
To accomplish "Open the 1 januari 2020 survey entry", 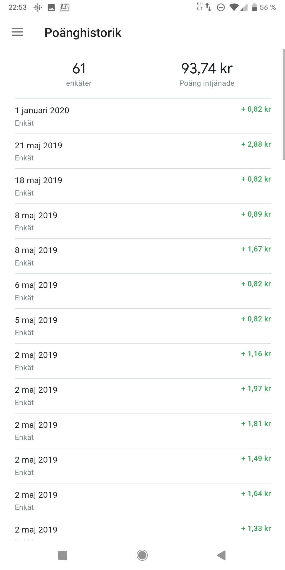I will [x=143, y=116].
